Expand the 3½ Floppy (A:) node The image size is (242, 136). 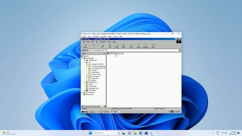pos(84,60)
